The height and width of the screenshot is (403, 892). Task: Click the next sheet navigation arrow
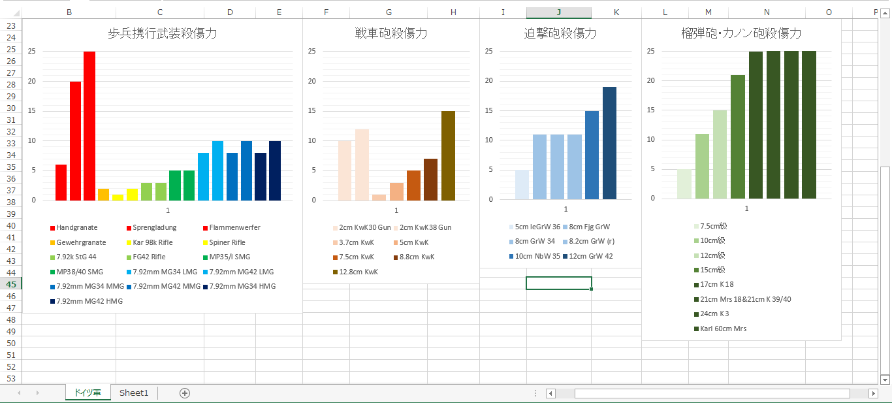coord(38,393)
